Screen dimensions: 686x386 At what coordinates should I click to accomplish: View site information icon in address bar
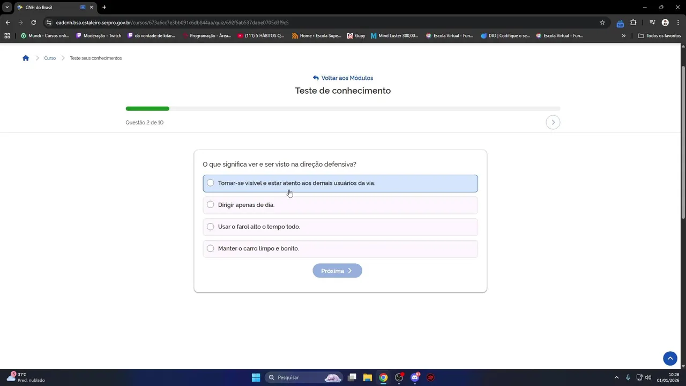click(x=49, y=23)
